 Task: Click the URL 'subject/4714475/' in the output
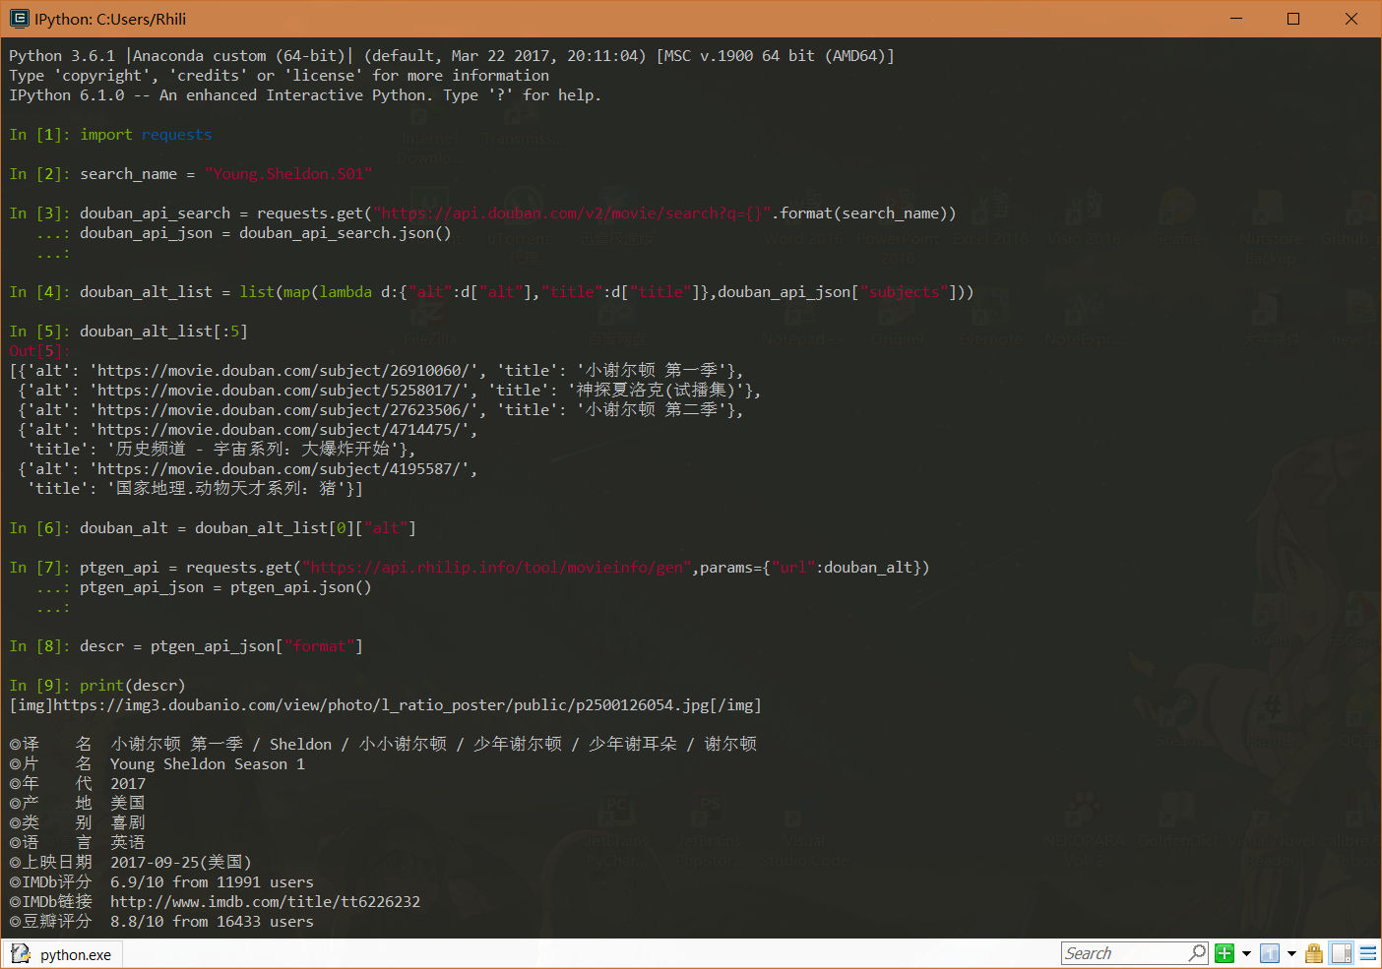tap(280, 430)
